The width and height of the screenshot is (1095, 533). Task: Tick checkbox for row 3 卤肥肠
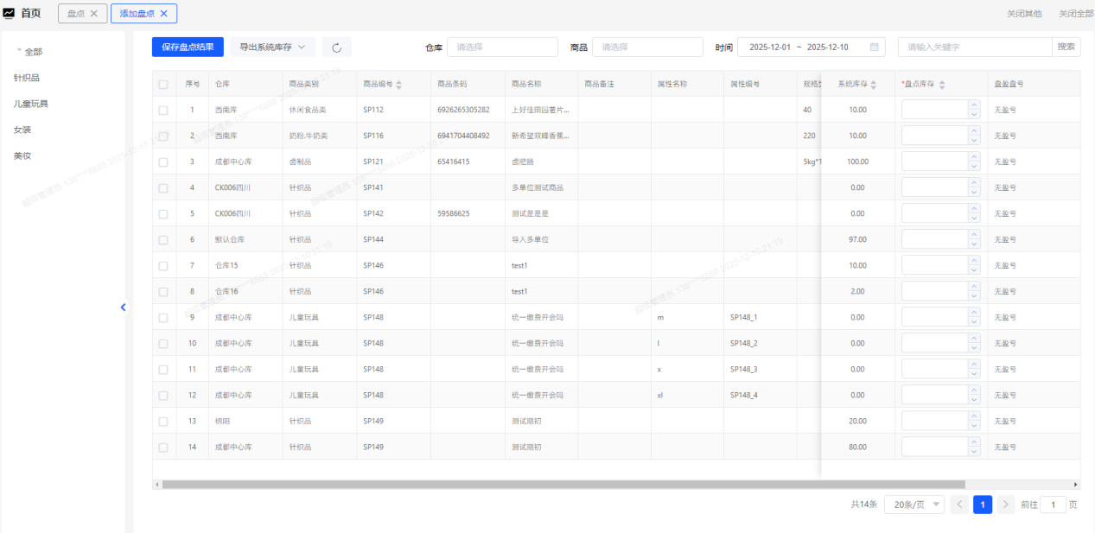[164, 162]
